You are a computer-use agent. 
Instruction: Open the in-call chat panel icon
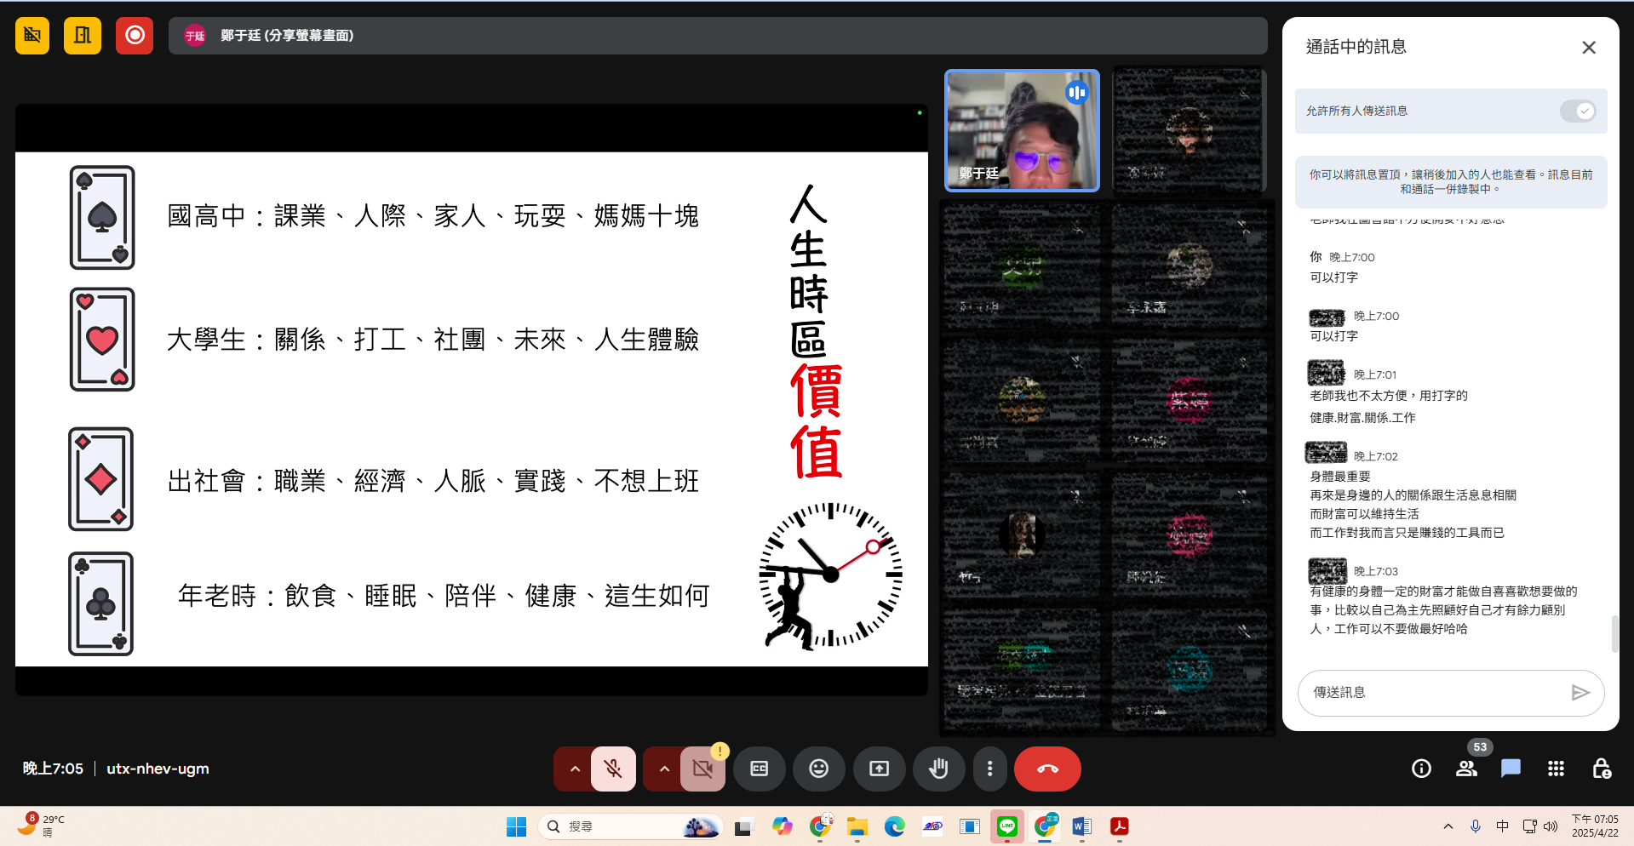point(1511,769)
